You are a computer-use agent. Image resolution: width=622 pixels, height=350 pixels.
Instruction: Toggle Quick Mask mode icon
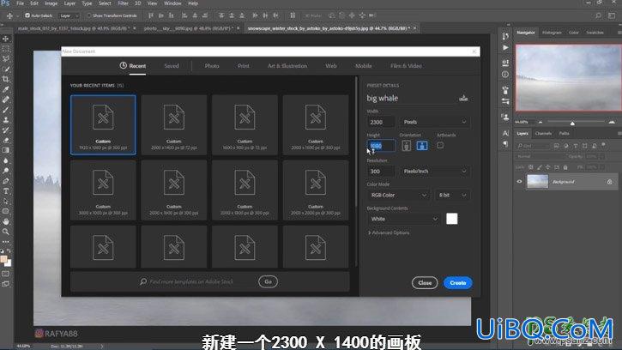coord(6,274)
